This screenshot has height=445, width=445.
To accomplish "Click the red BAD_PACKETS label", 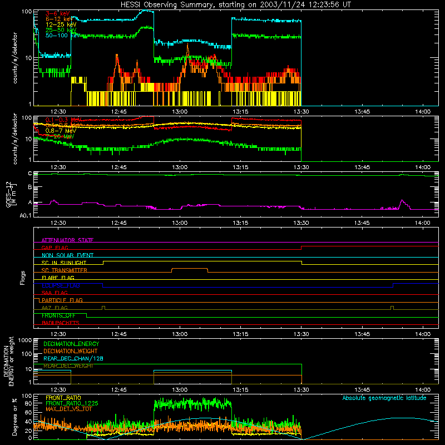I will pos(61,323).
